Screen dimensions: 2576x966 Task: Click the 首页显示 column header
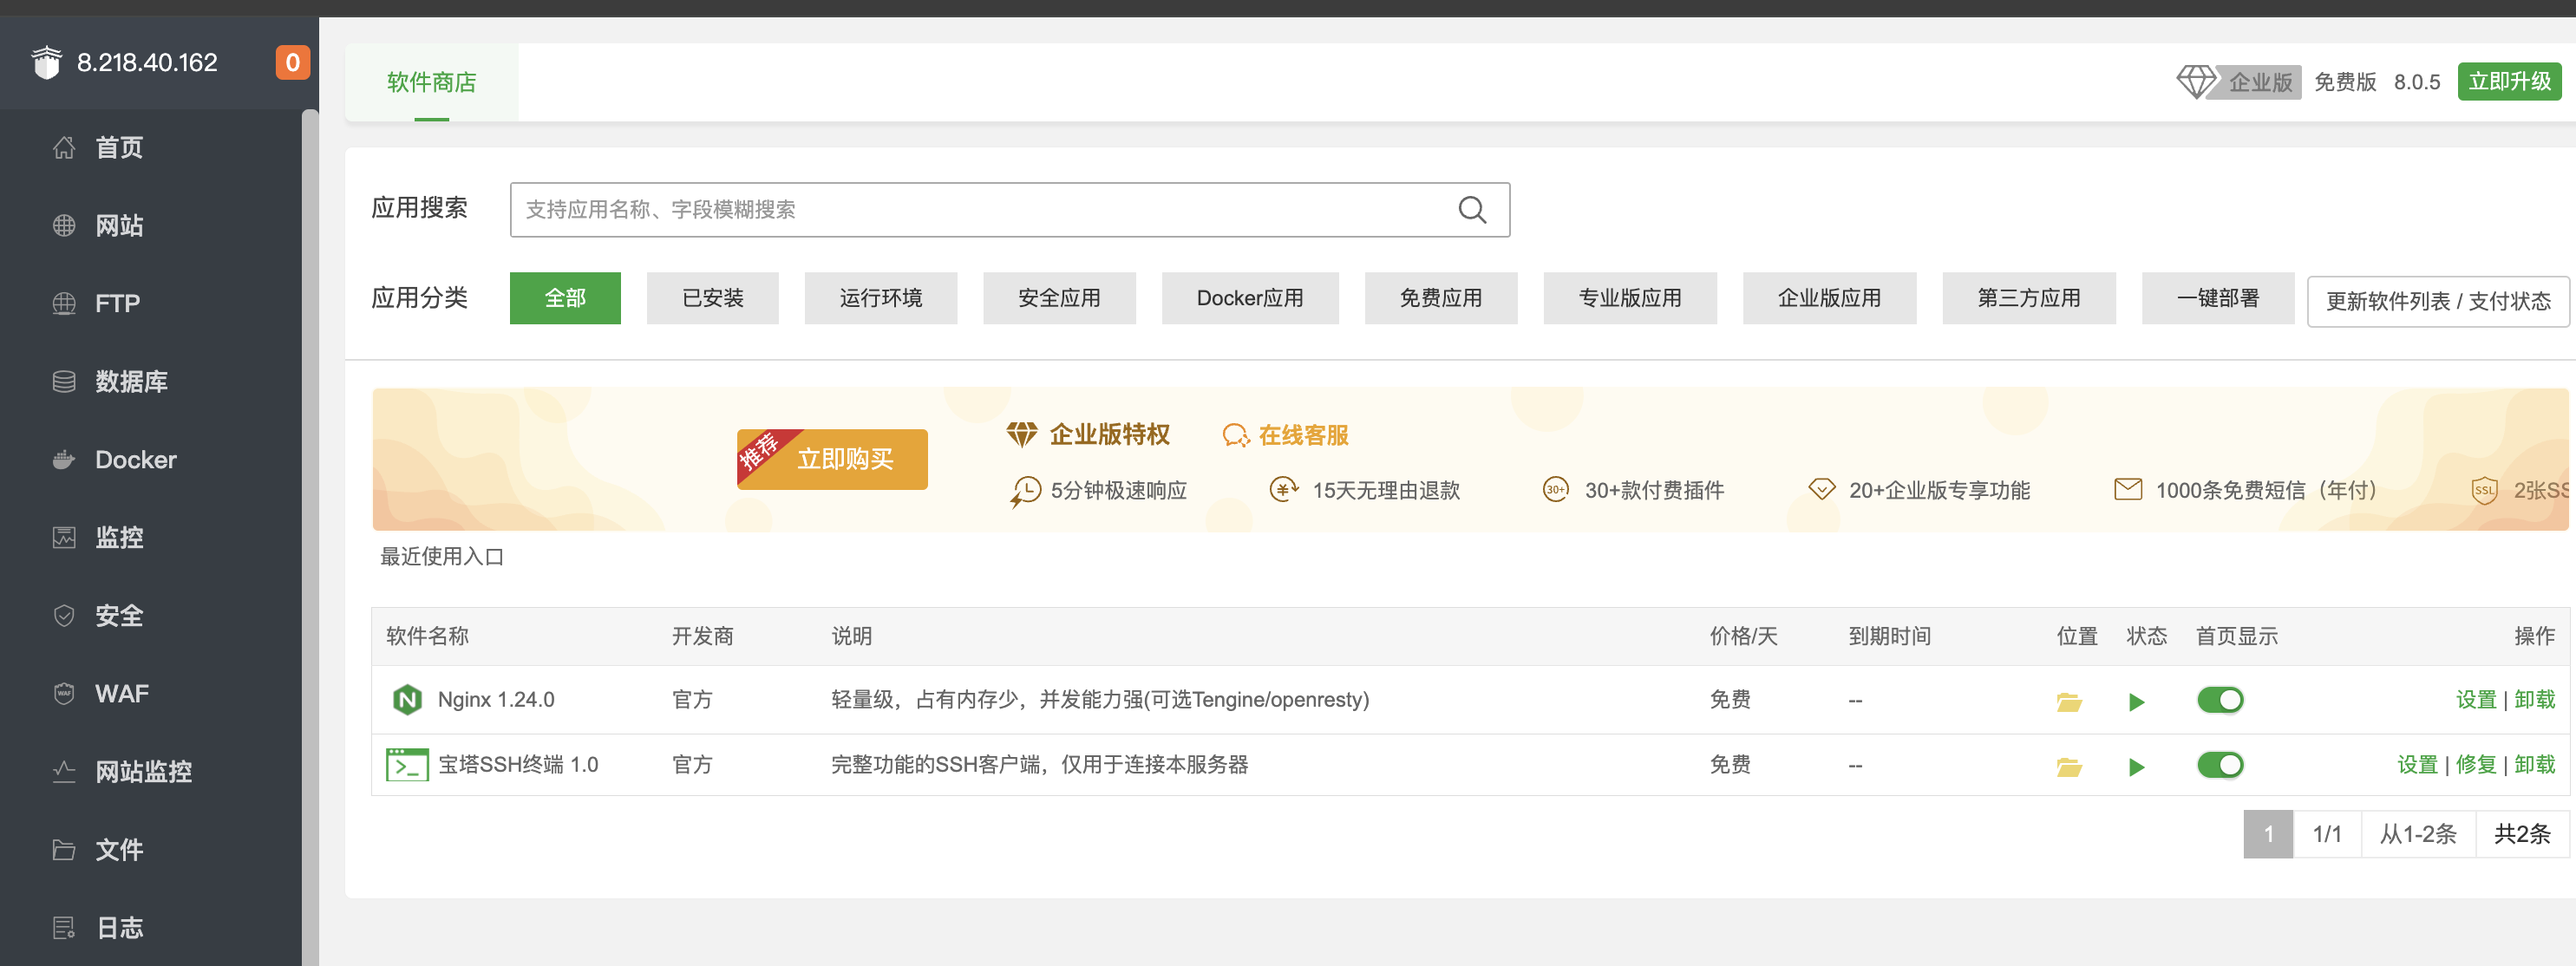pos(2236,636)
